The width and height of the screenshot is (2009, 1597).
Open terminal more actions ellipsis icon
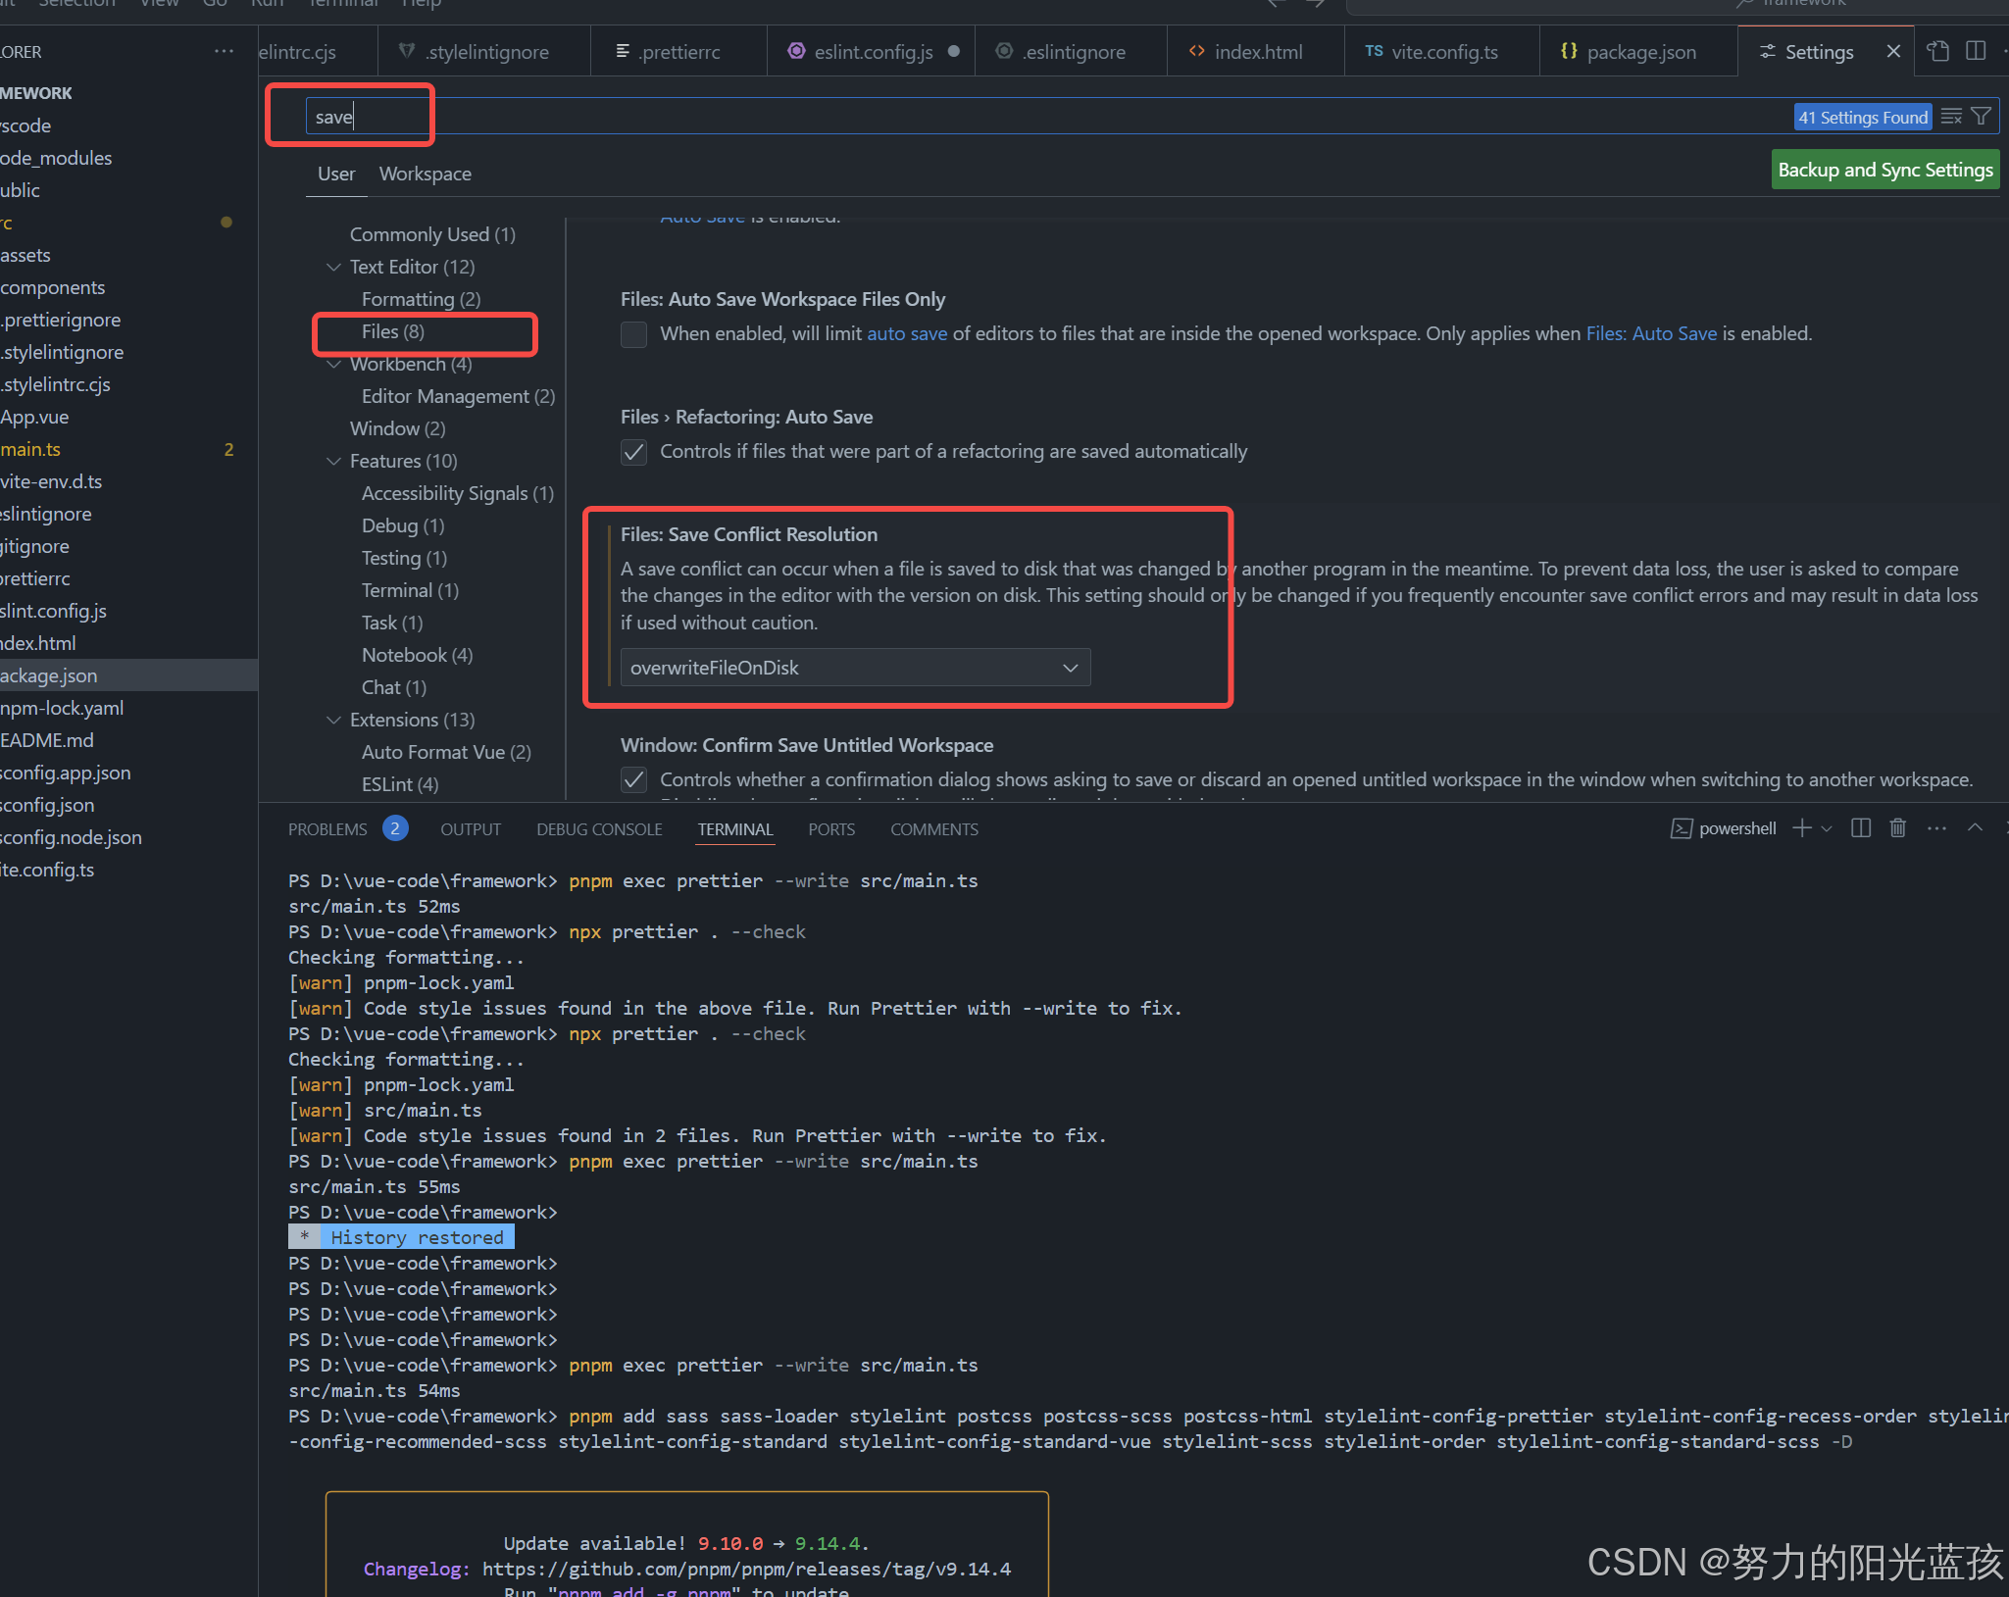click(1936, 828)
